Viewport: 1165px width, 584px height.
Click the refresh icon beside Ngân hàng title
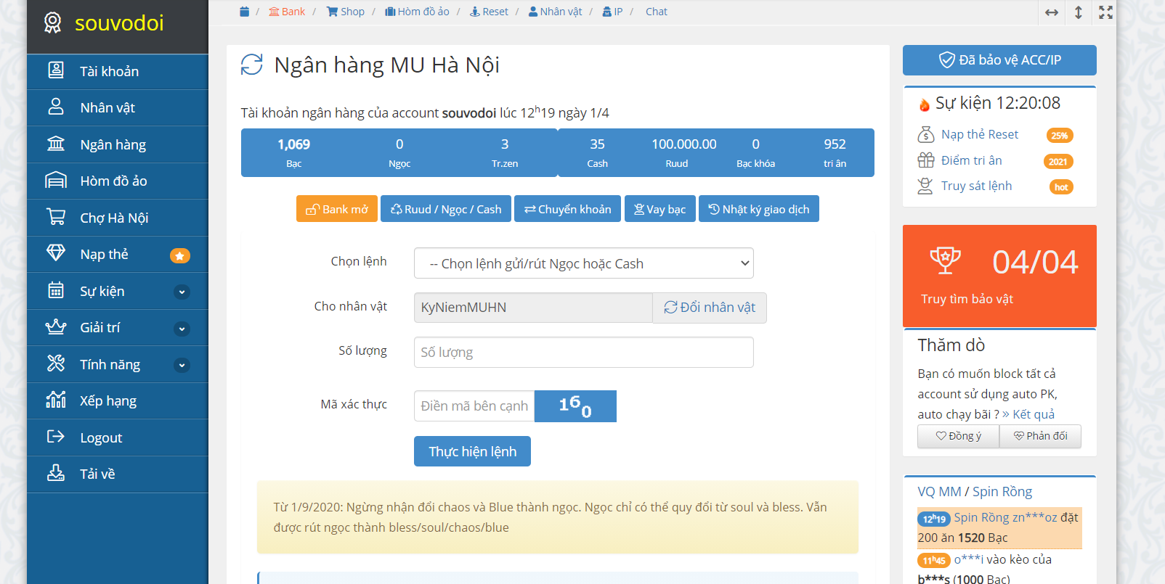pos(252,65)
